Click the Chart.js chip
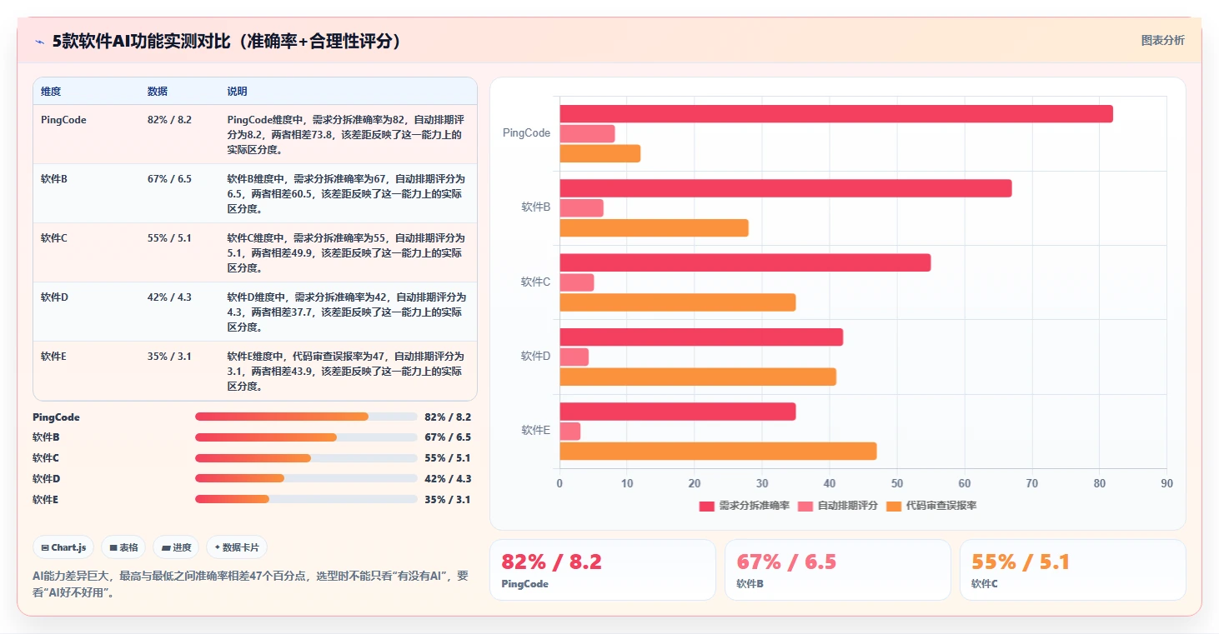Screen dimensions: 1219x634 point(63,547)
